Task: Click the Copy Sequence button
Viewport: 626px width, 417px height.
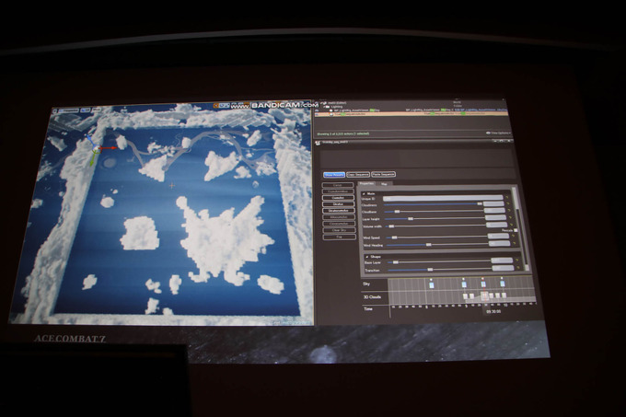Action: [x=358, y=174]
